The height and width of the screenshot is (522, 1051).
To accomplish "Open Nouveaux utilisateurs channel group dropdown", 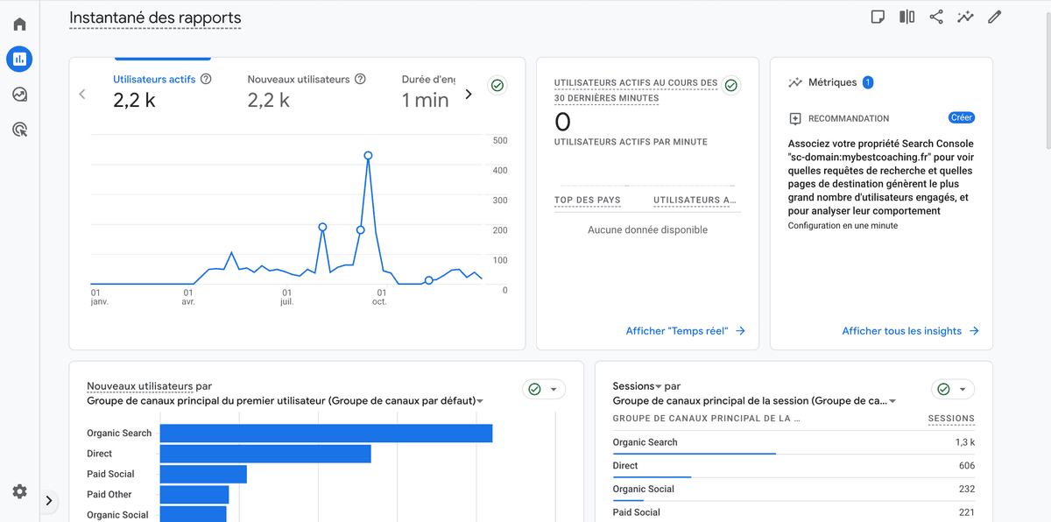I will point(480,401).
